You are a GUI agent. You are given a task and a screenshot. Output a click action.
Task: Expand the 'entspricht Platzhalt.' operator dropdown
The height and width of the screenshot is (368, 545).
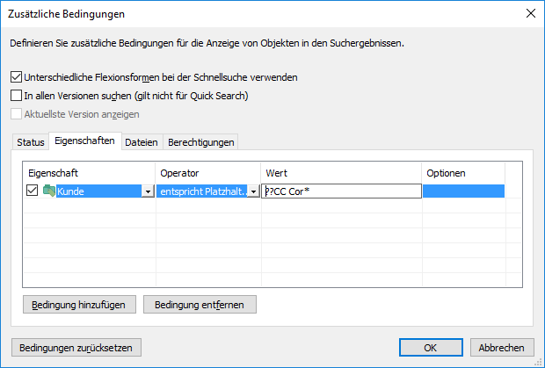253,191
